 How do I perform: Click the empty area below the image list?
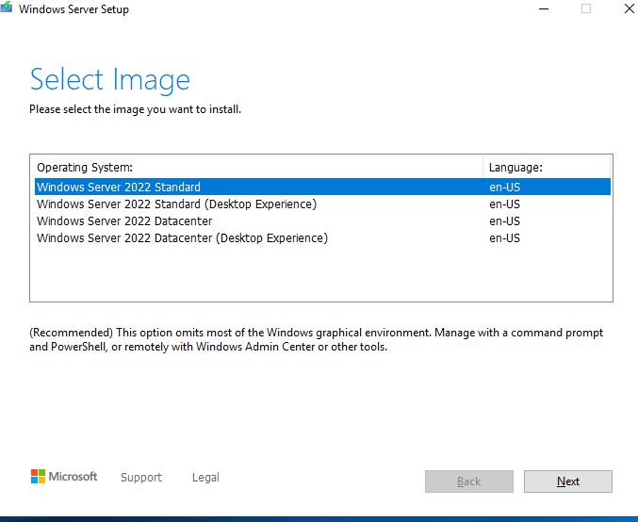tap(320, 275)
